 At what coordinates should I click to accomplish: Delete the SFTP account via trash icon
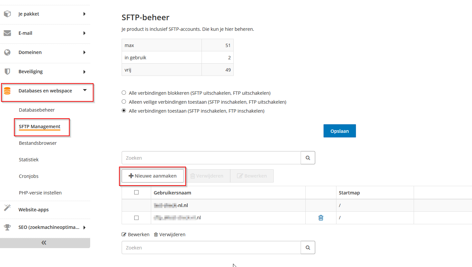pos(320,218)
